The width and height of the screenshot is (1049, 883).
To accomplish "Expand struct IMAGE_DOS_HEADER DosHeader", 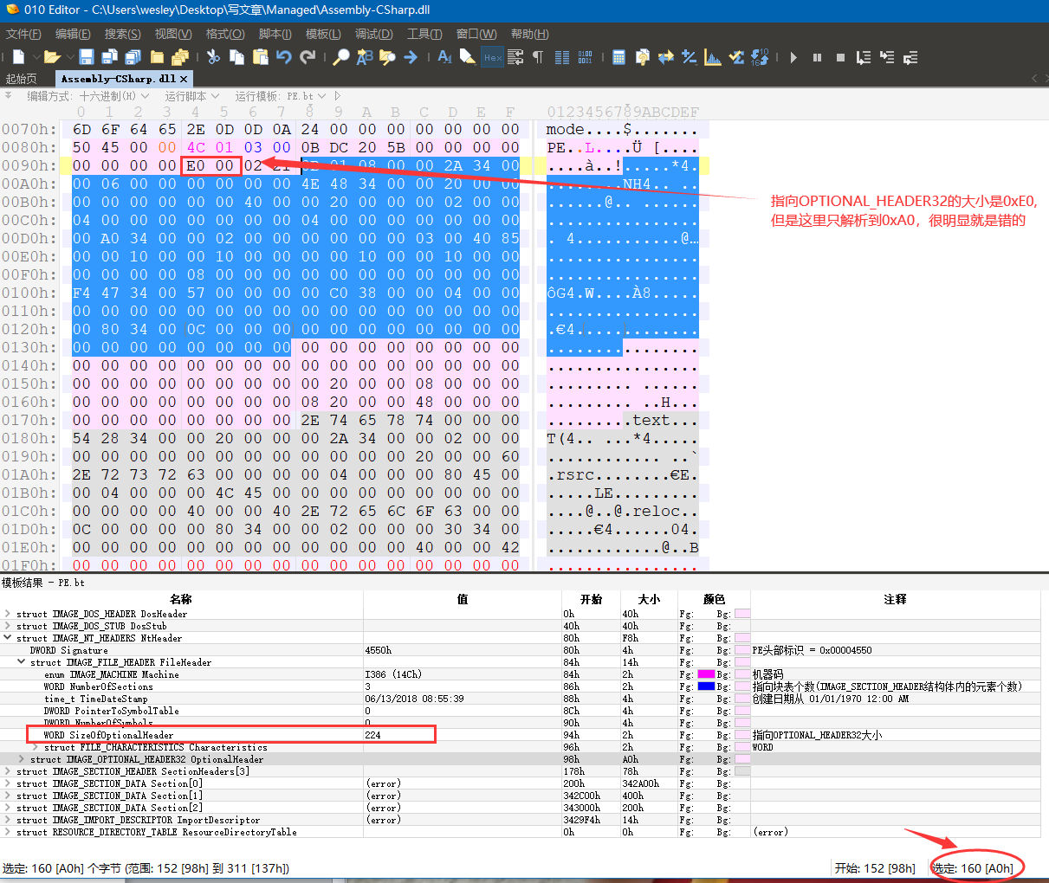I will pyautogui.click(x=8, y=614).
